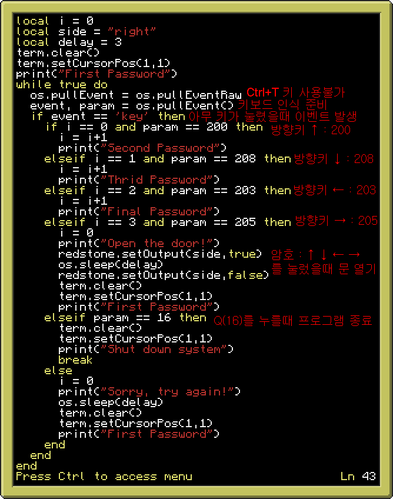Click the 'else' keyword line

pos(58,371)
